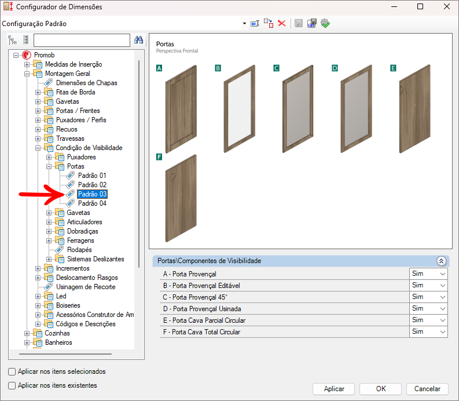Click the tree search text field
The image size is (459, 401).
[82, 40]
